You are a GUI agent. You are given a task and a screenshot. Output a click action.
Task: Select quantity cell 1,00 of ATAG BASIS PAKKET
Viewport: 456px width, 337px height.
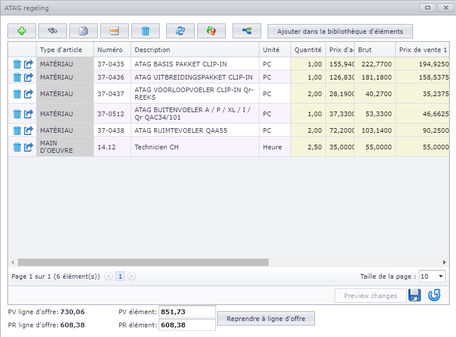pos(308,64)
